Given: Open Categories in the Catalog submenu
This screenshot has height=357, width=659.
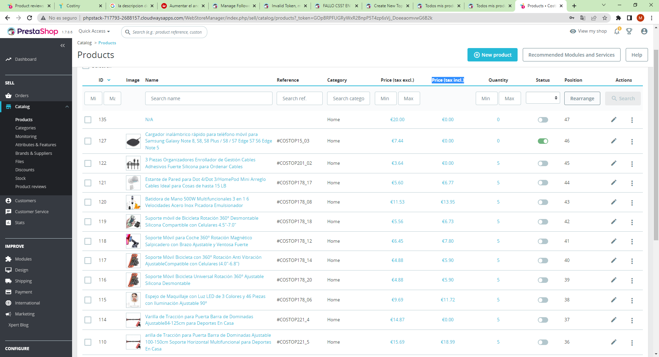Looking at the screenshot, I should tap(25, 128).
